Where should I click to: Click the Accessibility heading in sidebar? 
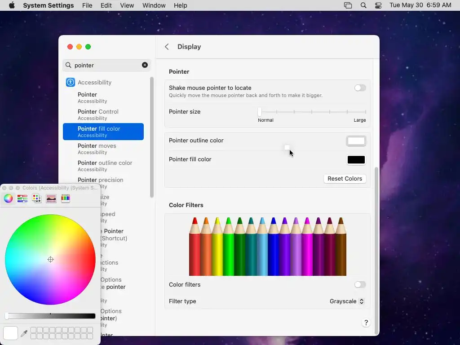(x=94, y=83)
